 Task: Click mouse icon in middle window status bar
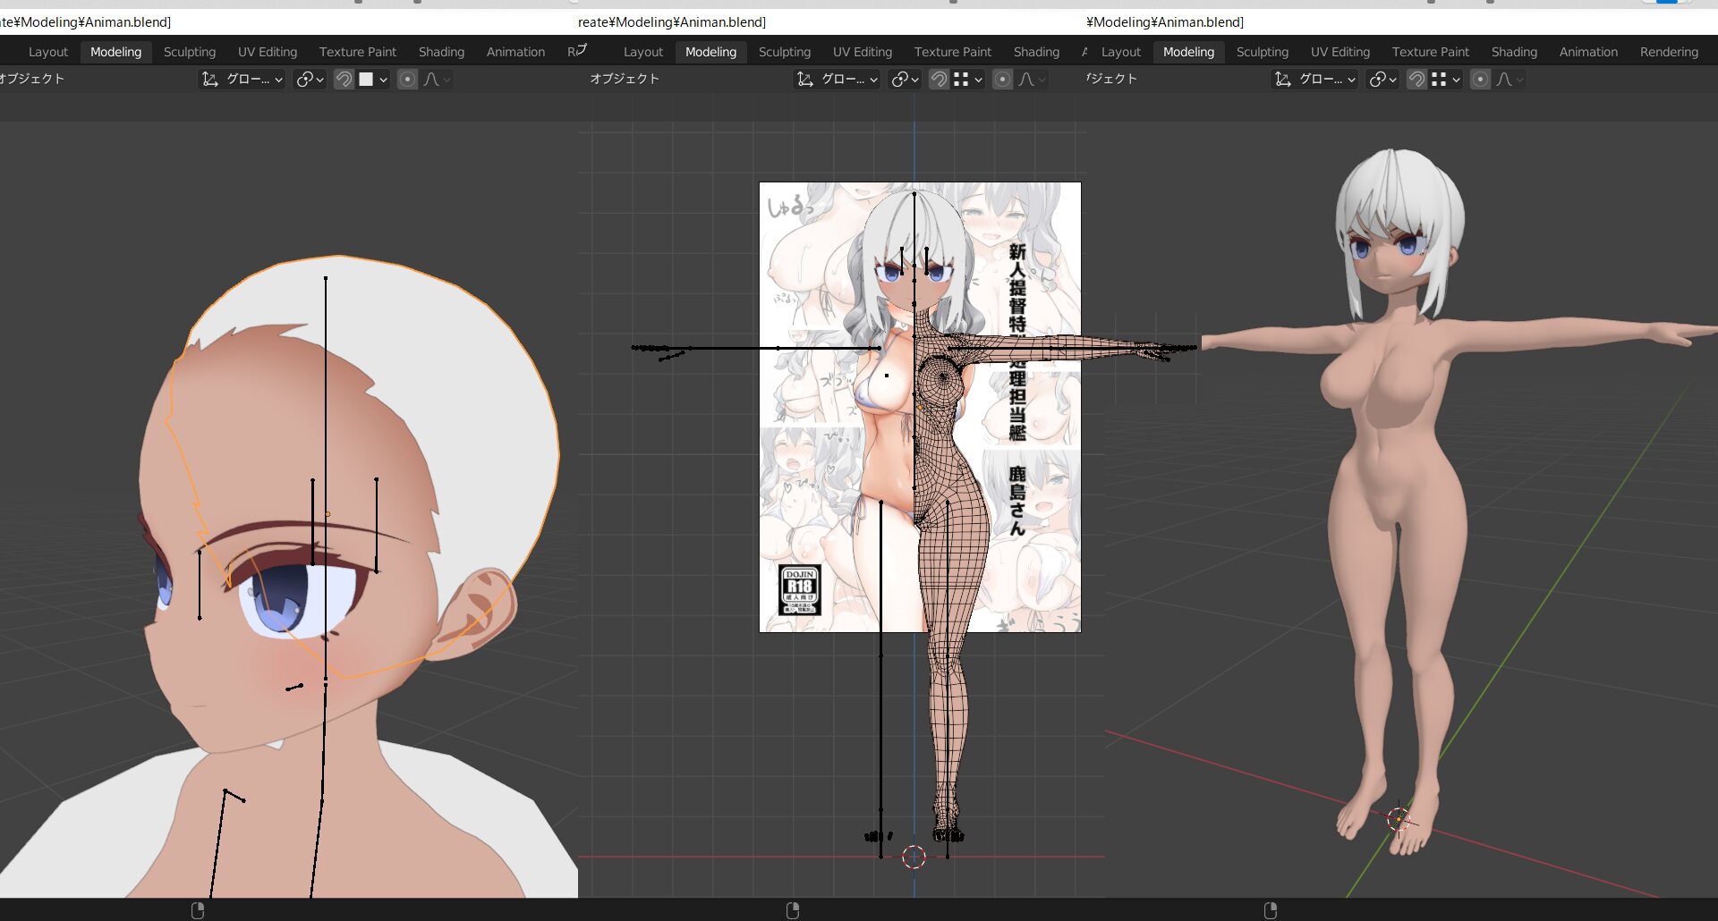[x=792, y=910]
